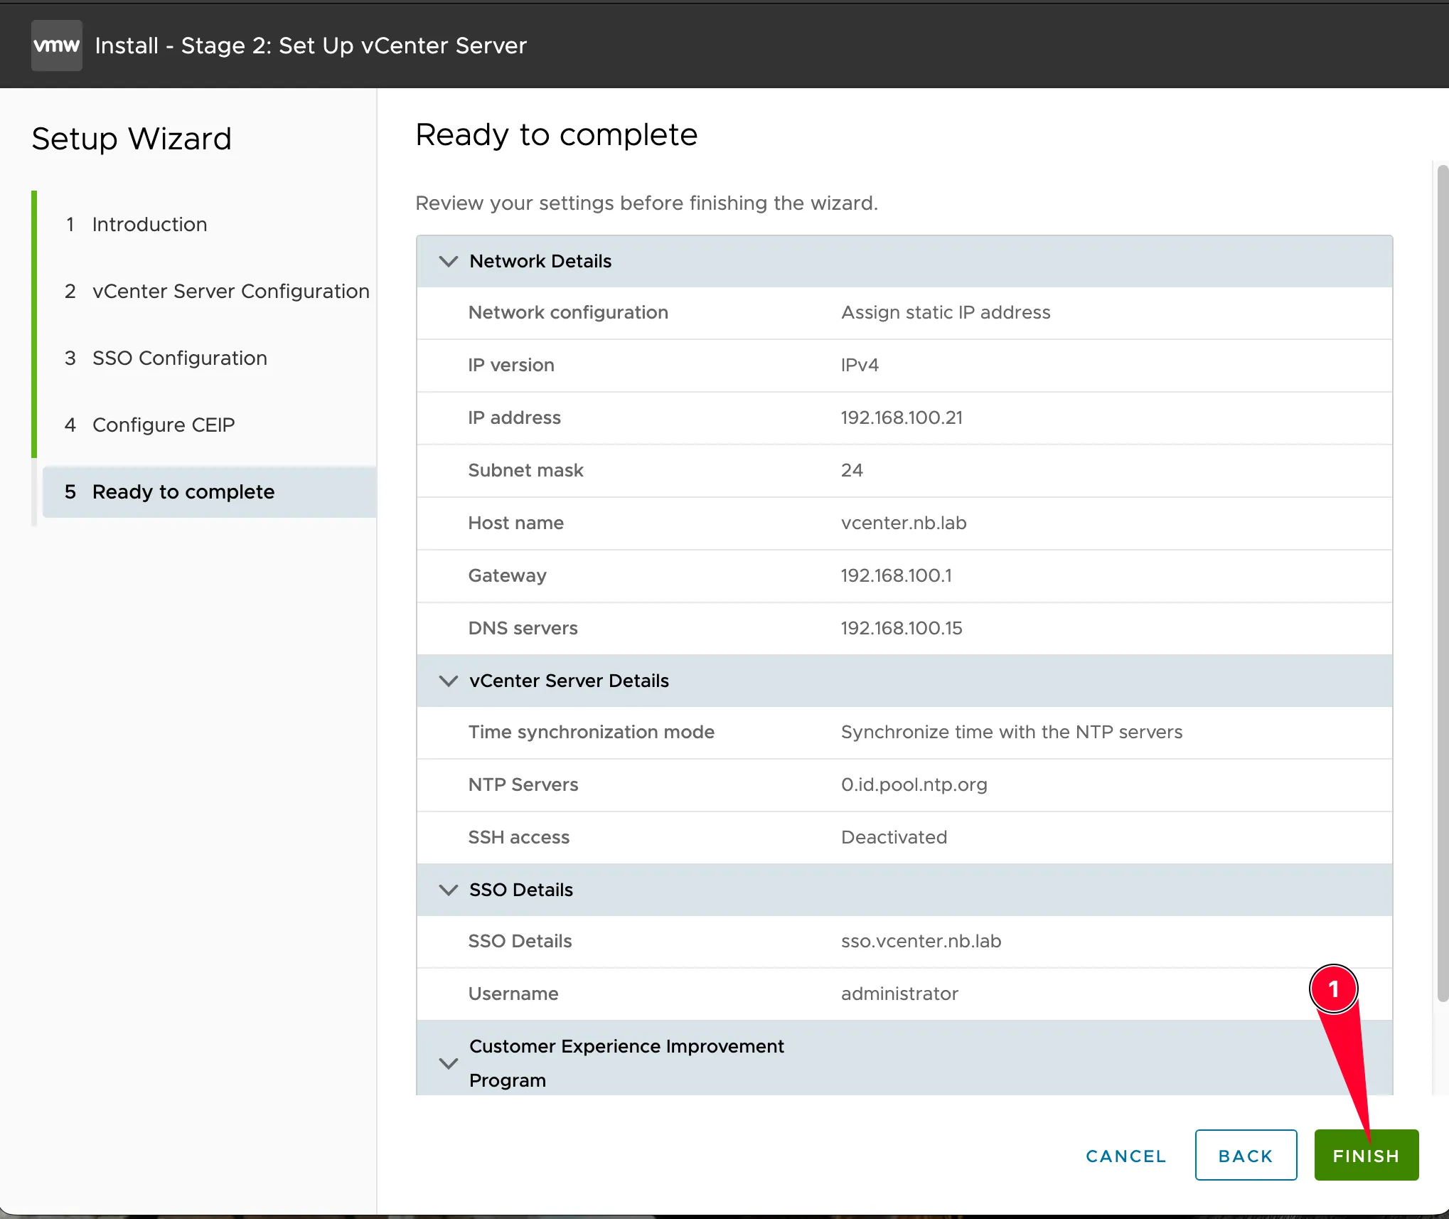Select the IP address value 192.168.100.21

click(x=902, y=417)
